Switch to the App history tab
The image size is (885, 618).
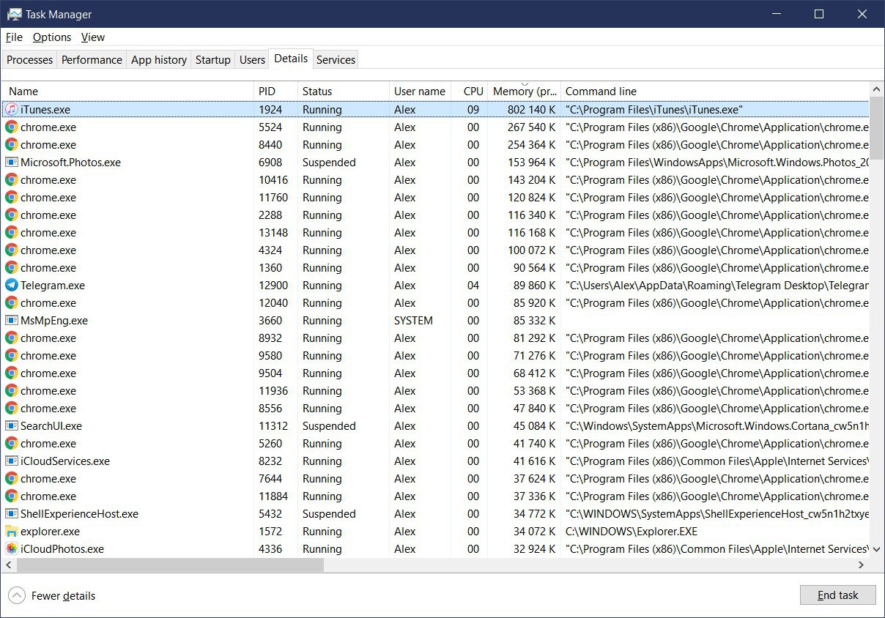[159, 60]
